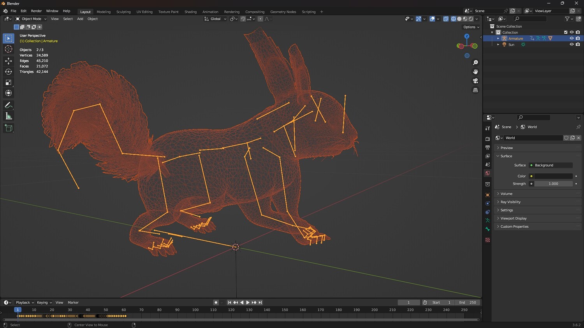Activate the Scale tool
Image resolution: width=584 pixels, height=328 pixels.
[x=8, y=82]
